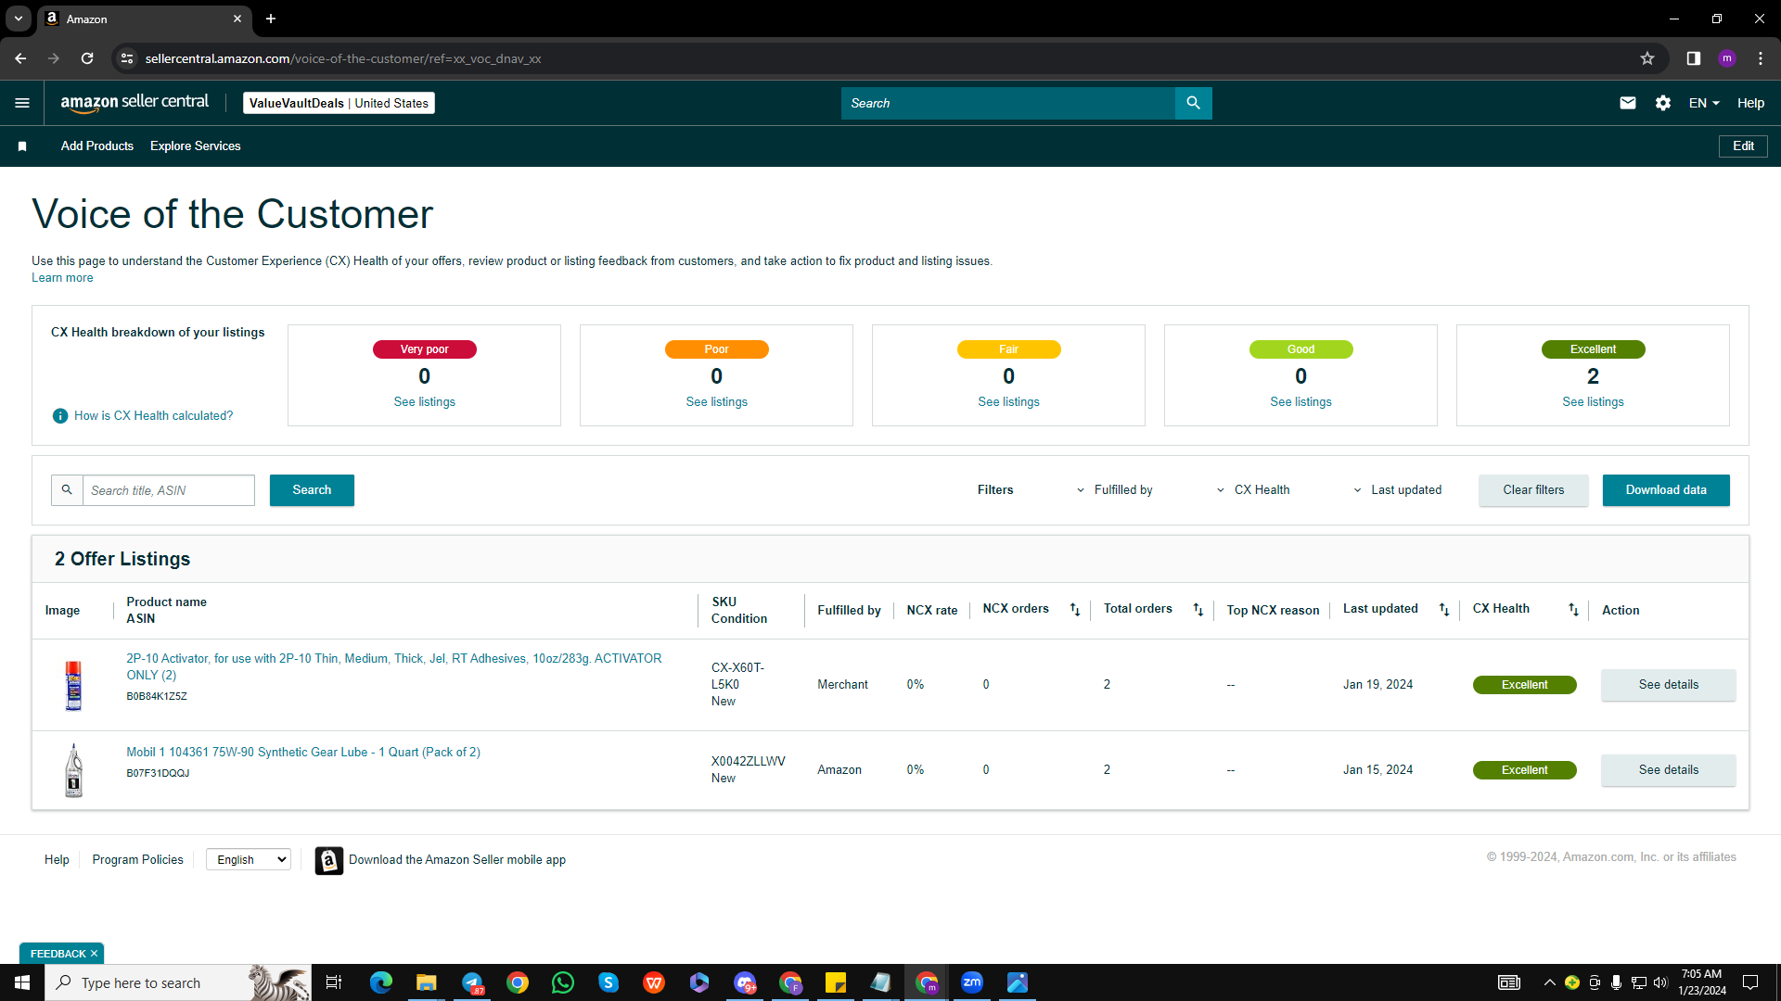See listings under Fair
The width and height of the screenshot is (1781, 1001).
[1008, 402]
